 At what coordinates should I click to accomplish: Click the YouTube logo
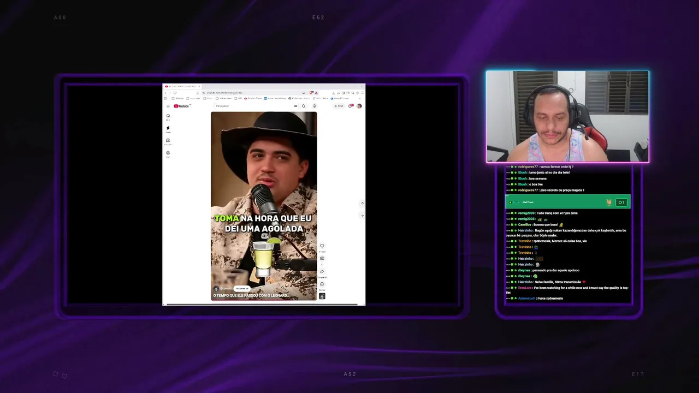tap(181, 106)
